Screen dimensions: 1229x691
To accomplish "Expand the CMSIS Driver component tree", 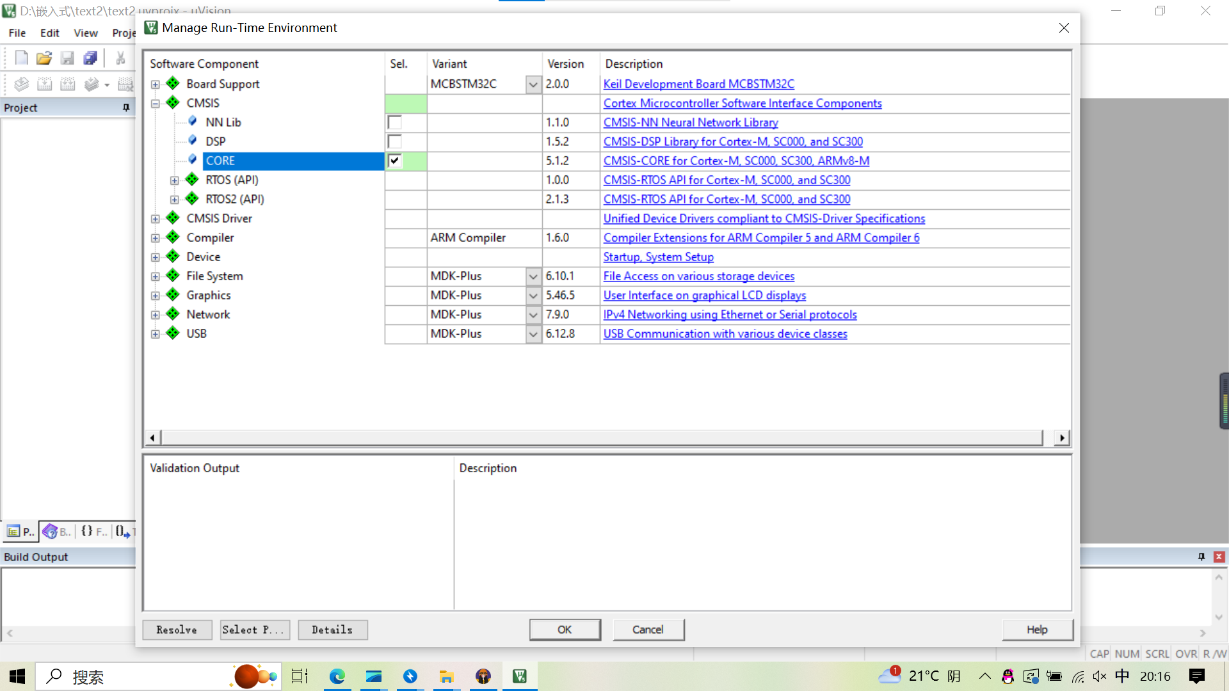I will click(156, 218).
